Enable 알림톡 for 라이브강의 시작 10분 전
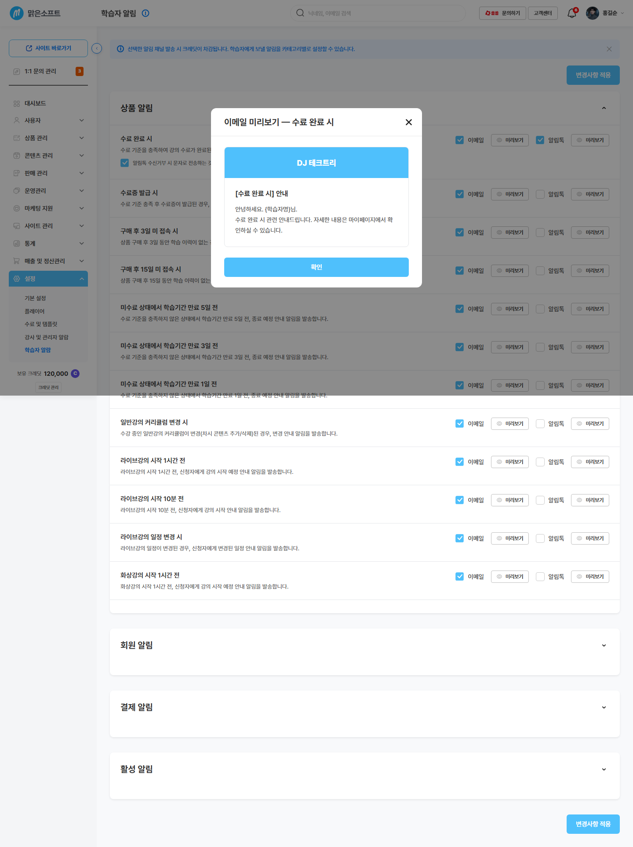633x847 pixels. [540, 500]
